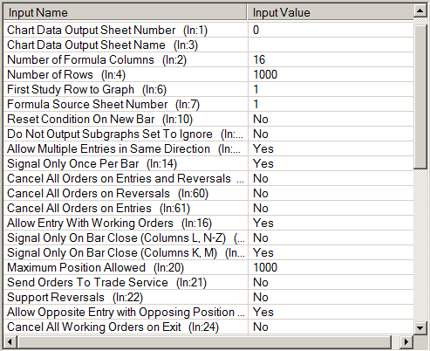The image size is (430, 351).
Task: Select Cancel All Working Orders on Exit row
Action: (208, 327)
